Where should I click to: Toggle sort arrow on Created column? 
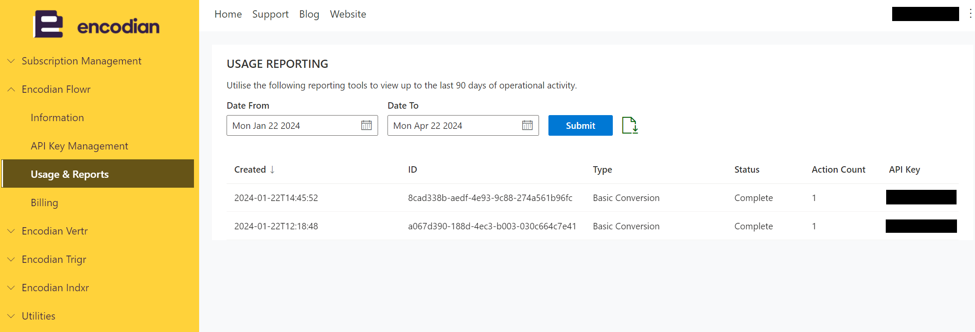(x=272, y=170)
